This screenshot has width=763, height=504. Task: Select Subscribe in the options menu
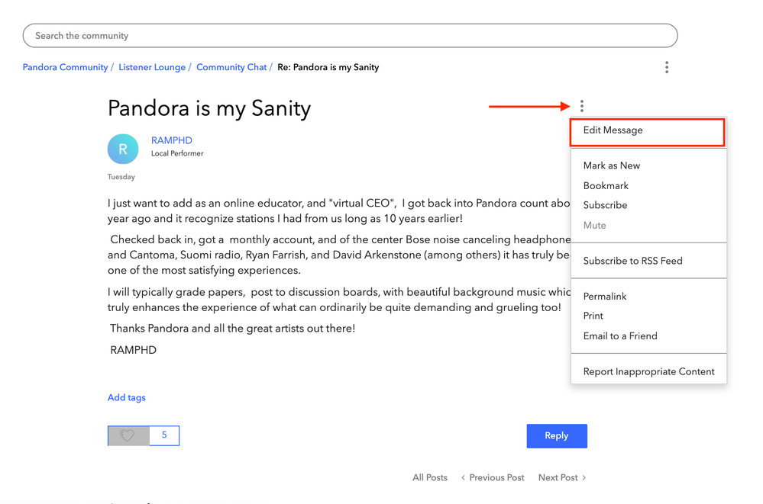tap(605, 205)
